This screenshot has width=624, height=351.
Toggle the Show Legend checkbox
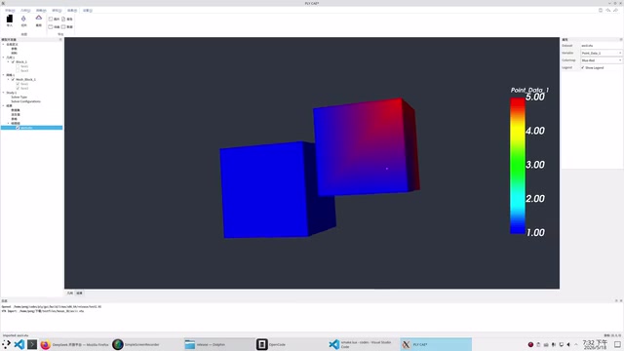(583, 67)
